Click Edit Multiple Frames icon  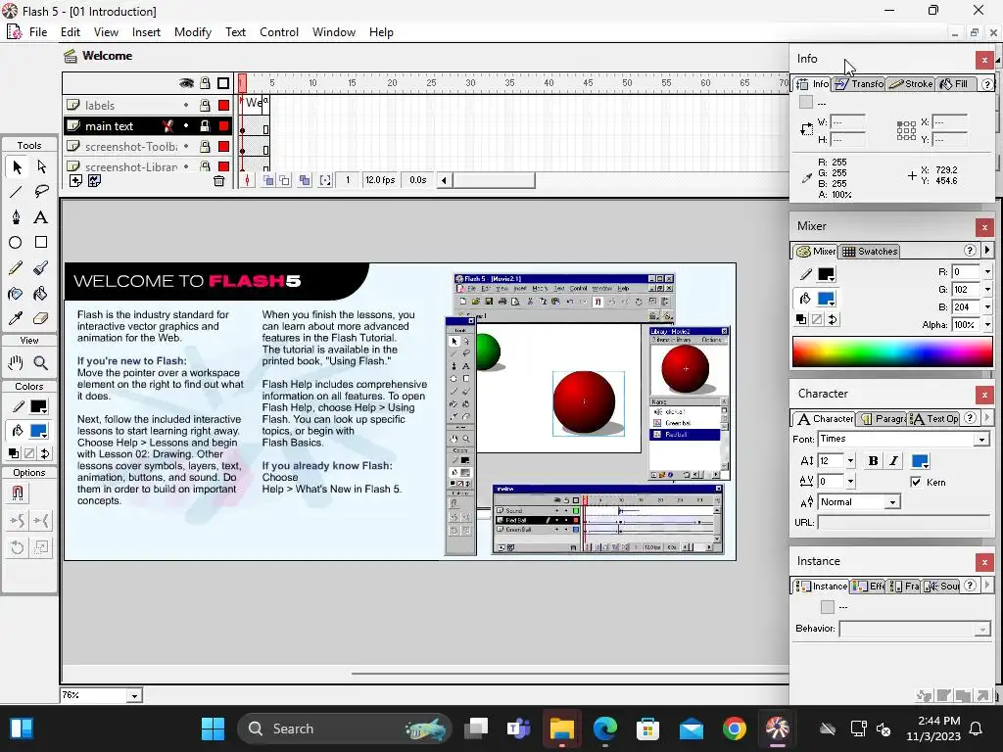(x=306, y=180)
